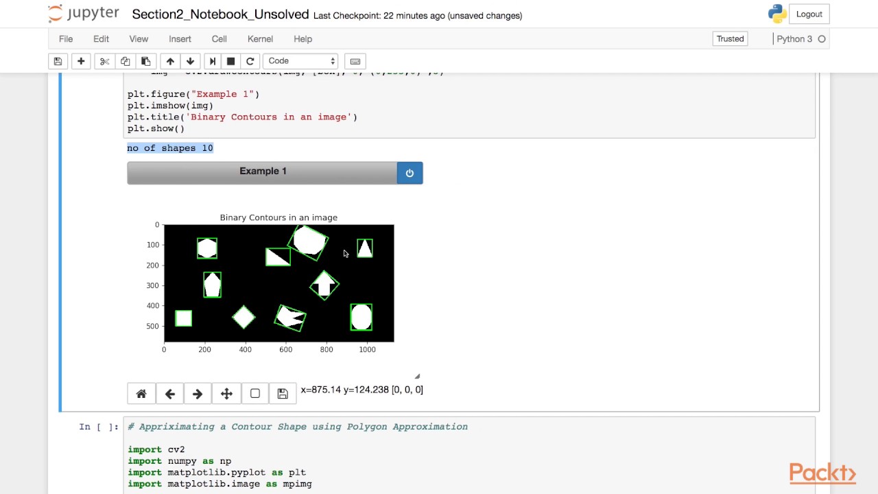Open the File menu
Screen dimensions: 878x494
[66, 39]
